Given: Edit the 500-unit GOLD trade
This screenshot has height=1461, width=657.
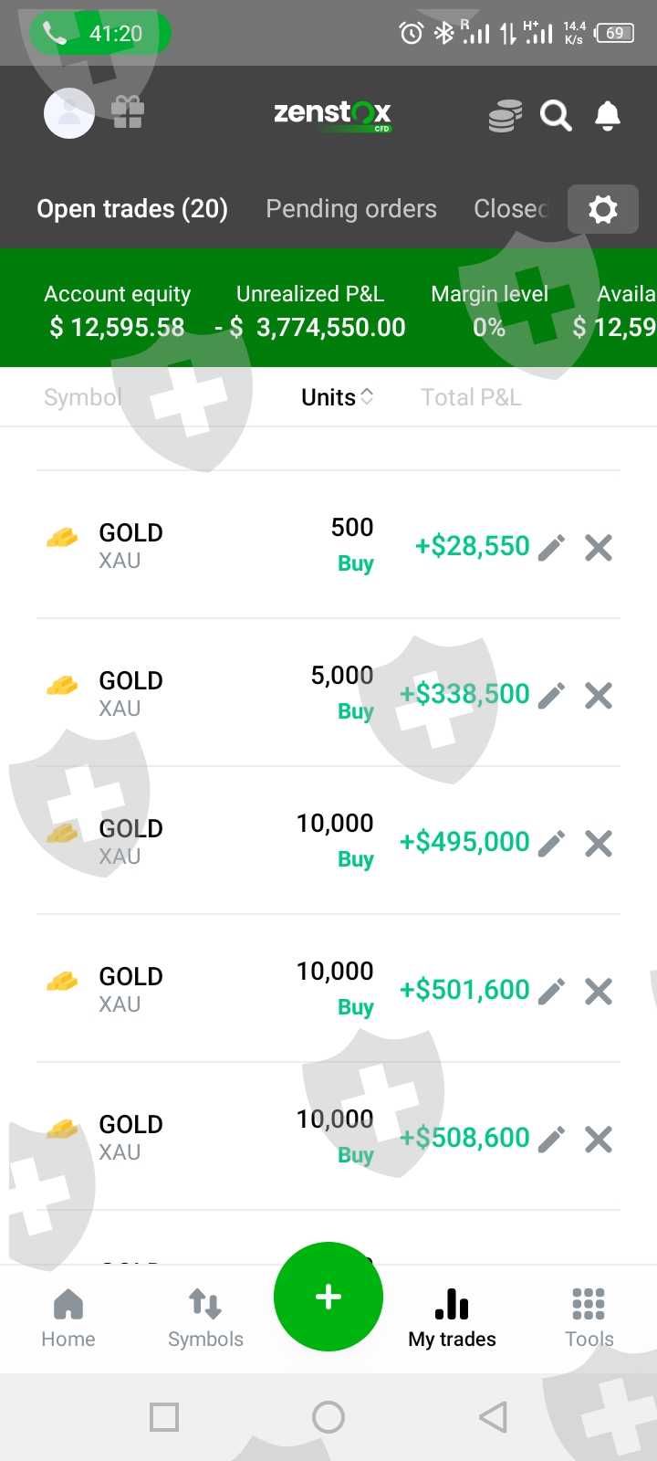Looking at the screenshot, I should tap(551, 548).
